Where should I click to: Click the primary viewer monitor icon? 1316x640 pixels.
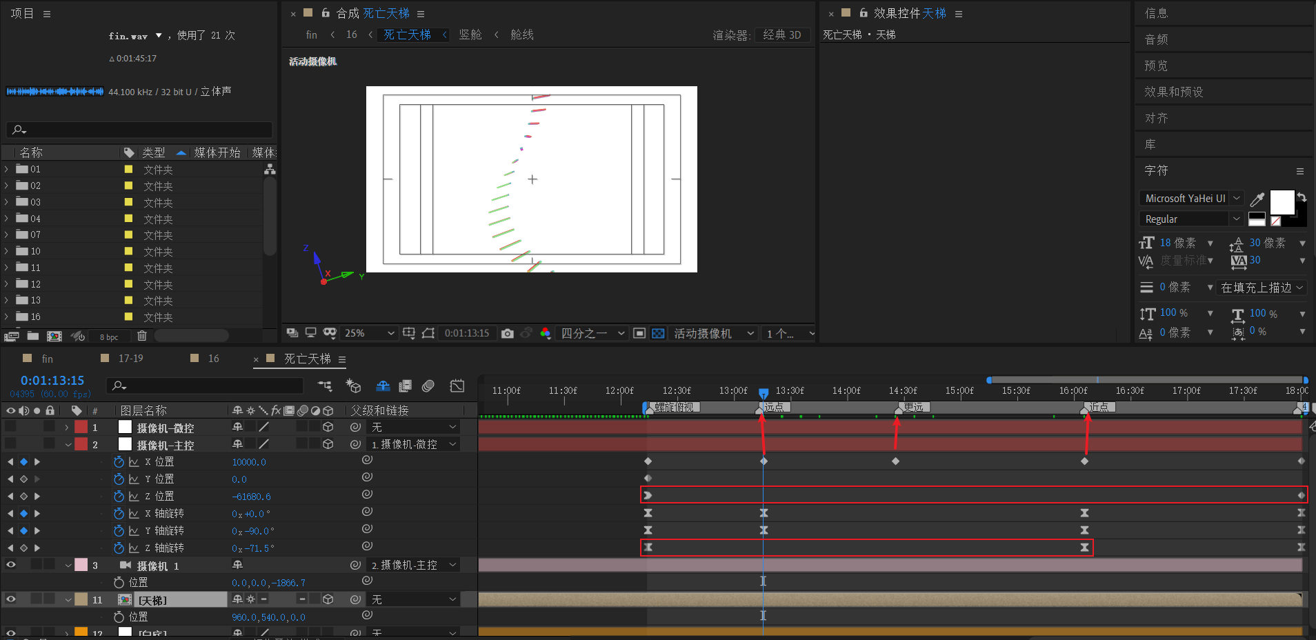tap(310, 333)
